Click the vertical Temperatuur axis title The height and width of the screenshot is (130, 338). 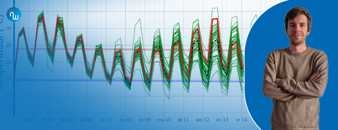pyautogui.click(x=2, y=52)
